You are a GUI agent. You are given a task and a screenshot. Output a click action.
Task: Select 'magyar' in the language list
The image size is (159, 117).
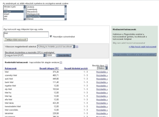(13, 11)
